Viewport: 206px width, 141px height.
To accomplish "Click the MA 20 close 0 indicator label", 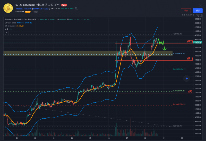I will pos(10,26).
